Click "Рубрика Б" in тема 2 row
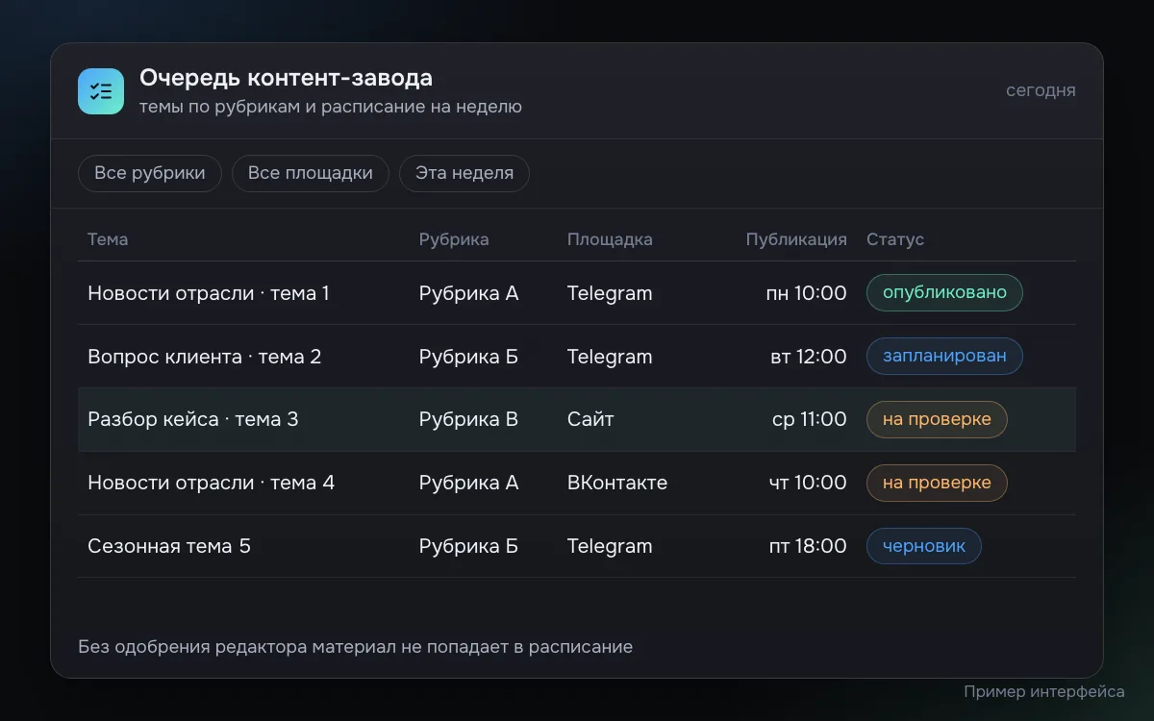This screenshot has width=1154, height=721. point(468,357)
